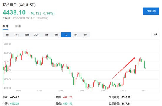Click the 07/14 date axis label

103,90
